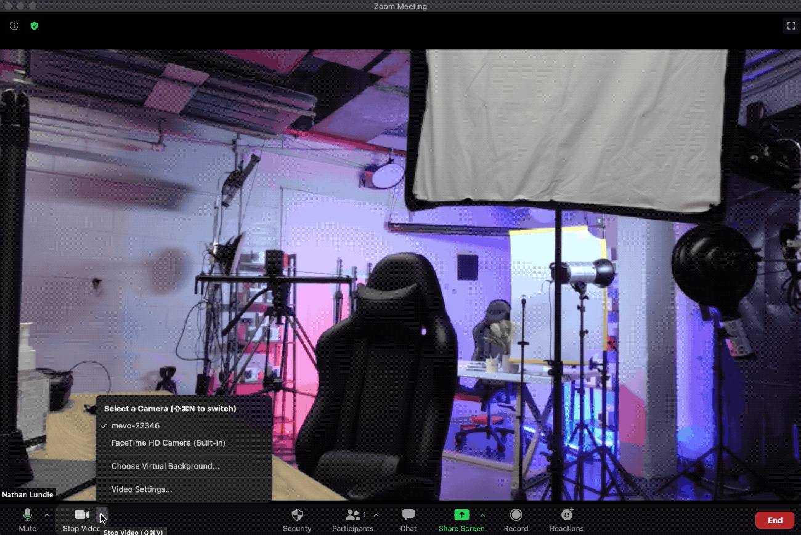Click the Nathan Lundie name label

point(28,494)
